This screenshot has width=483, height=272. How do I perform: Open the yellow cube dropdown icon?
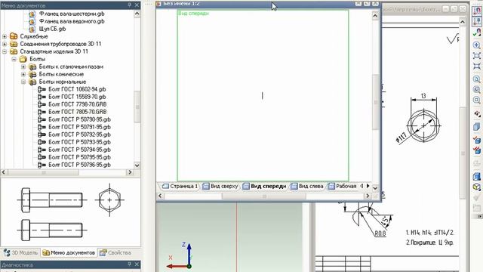coord(476,187)
